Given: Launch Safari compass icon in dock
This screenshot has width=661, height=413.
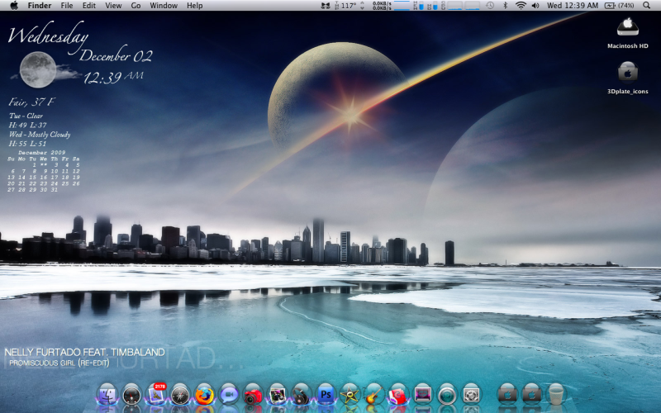Looking at the screenshot, I should tap(180, 396).
